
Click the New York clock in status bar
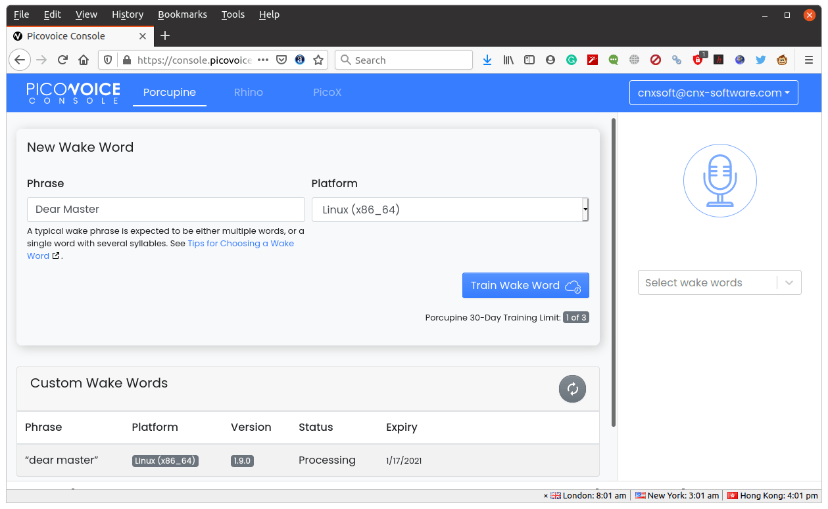pos(677,496)
